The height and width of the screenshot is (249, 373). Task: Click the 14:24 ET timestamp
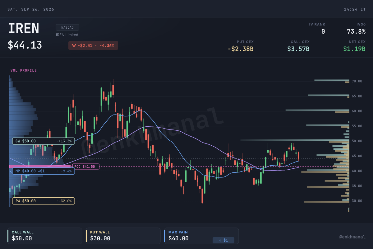tap(355, 9)
